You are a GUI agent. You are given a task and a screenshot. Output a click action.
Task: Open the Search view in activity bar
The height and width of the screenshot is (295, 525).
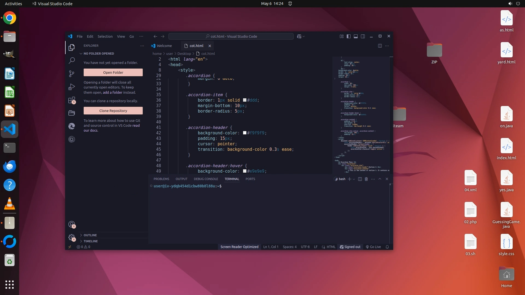point(72,60)
